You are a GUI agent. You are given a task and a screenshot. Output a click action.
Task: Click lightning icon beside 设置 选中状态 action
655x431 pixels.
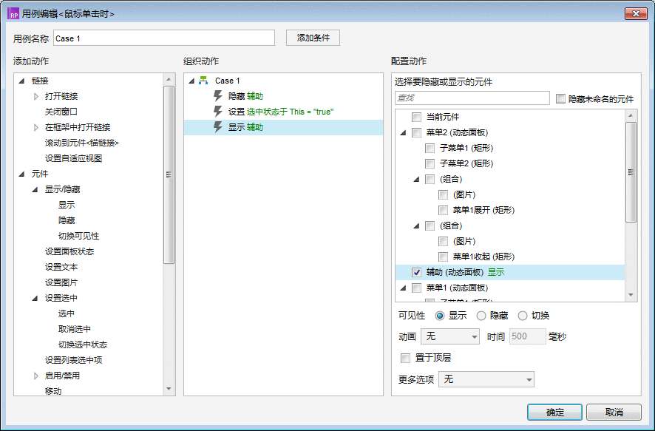(217, 112)
